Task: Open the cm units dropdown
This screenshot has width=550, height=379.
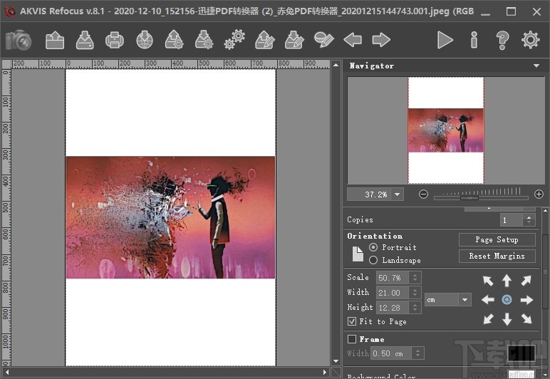Action: coord(465,300)
